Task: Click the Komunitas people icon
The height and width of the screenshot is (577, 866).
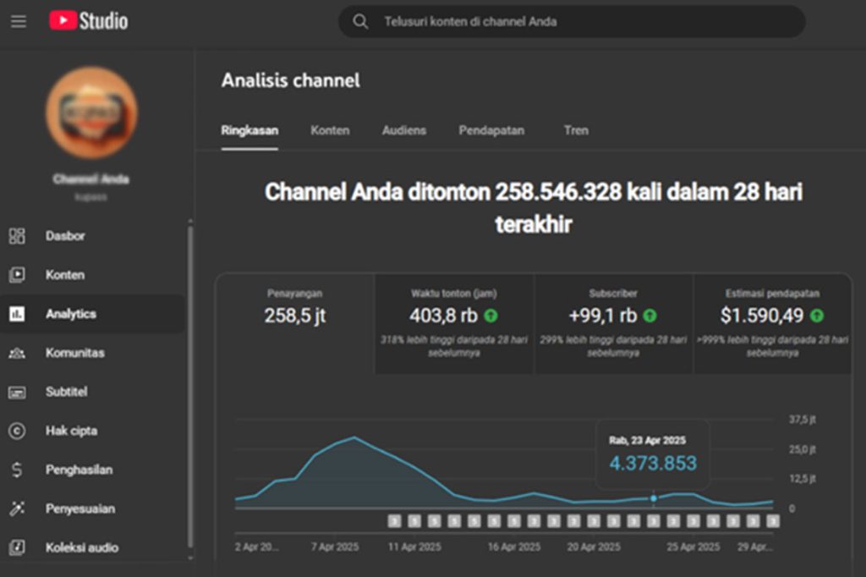Action: coord(17,353)
